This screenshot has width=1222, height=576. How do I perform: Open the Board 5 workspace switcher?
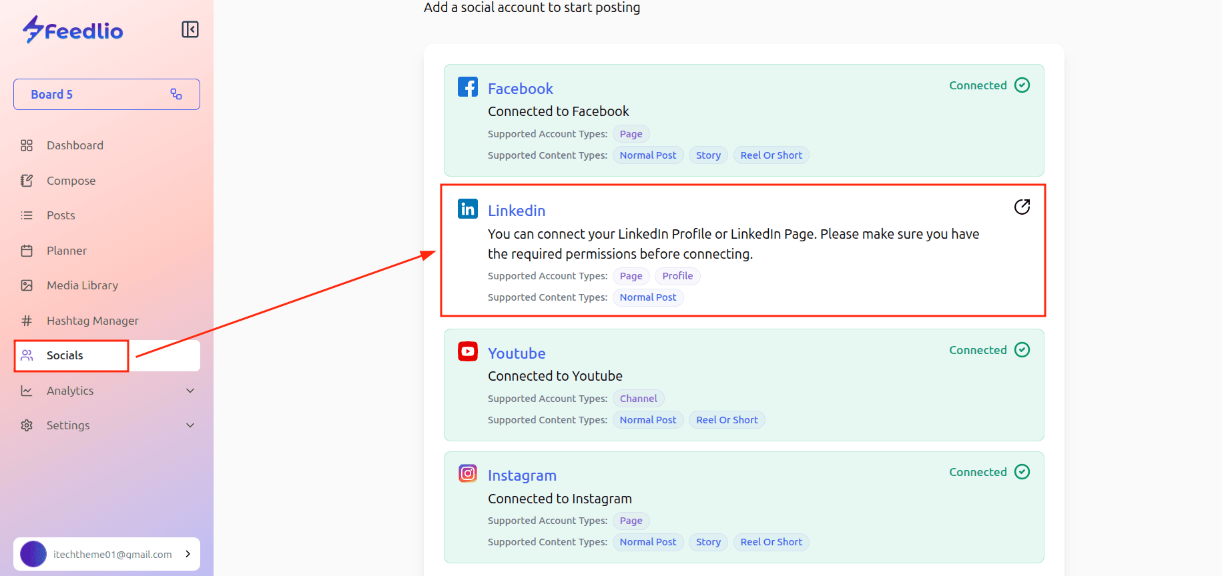(107, 95)
